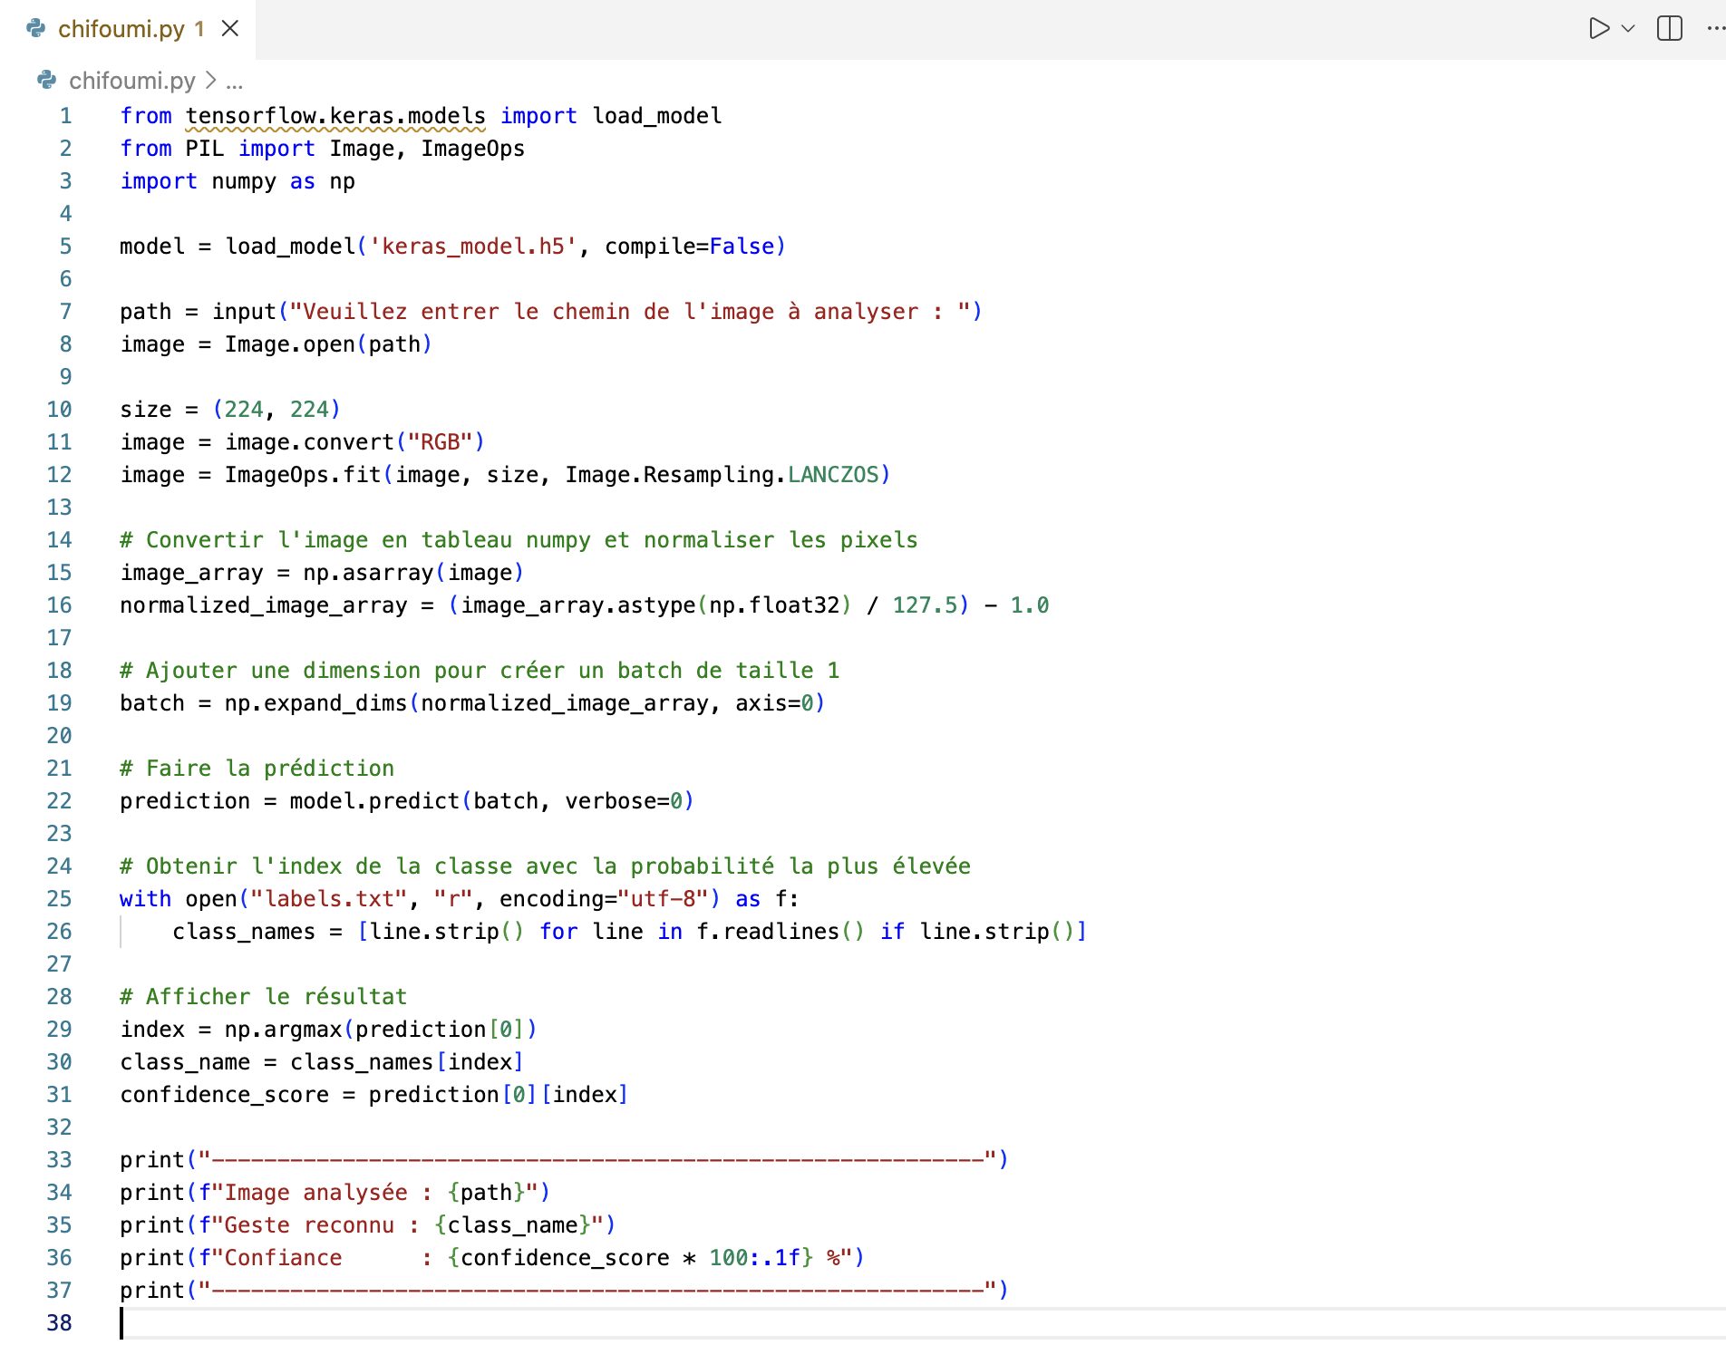Click load_model in the first import line
Image resolution: width=1726 pixels, height=1345 pixels.
[x=657, y=116]
